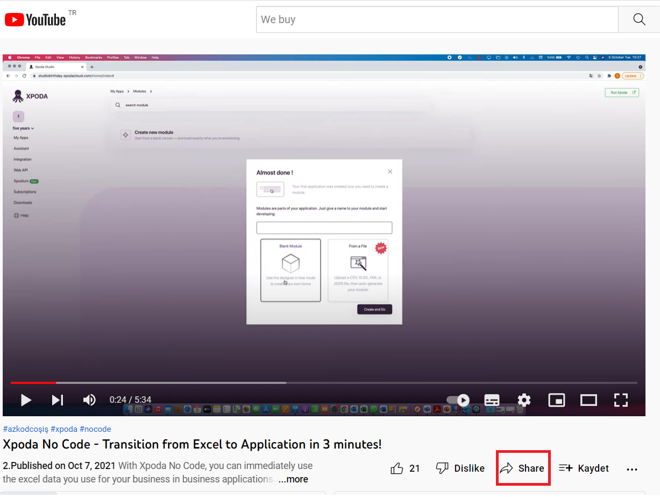Select the From a File card
The image size is (660, 497).
(358, 270)
